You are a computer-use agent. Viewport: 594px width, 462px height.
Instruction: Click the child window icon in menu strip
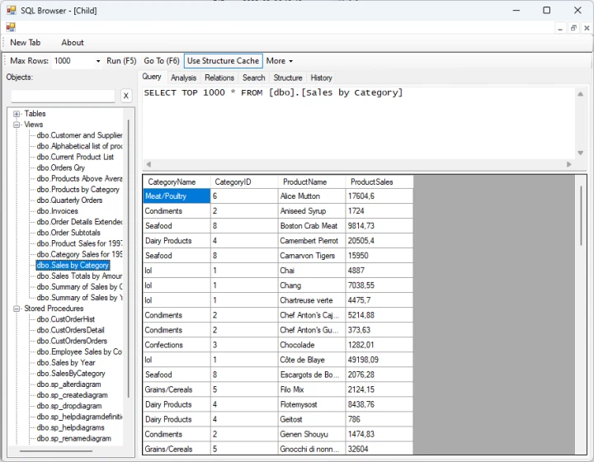tap(11, 27)
